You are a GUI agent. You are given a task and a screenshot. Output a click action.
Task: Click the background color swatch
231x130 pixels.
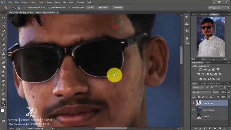point(4,113)
